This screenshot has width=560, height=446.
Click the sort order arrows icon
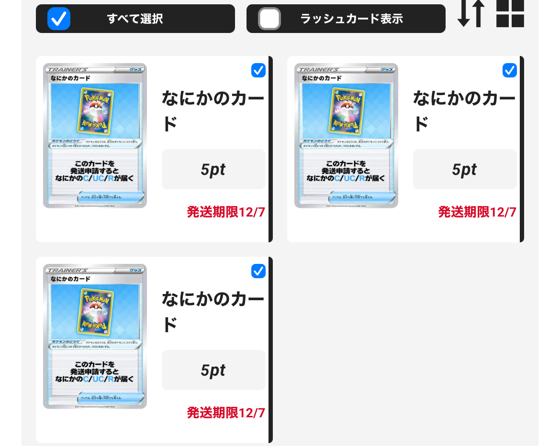coord(470,13)
